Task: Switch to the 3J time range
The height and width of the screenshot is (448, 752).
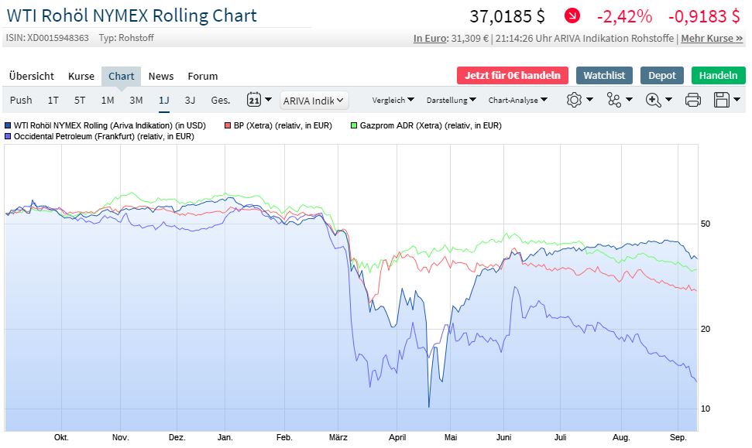Action: point(191,100)
